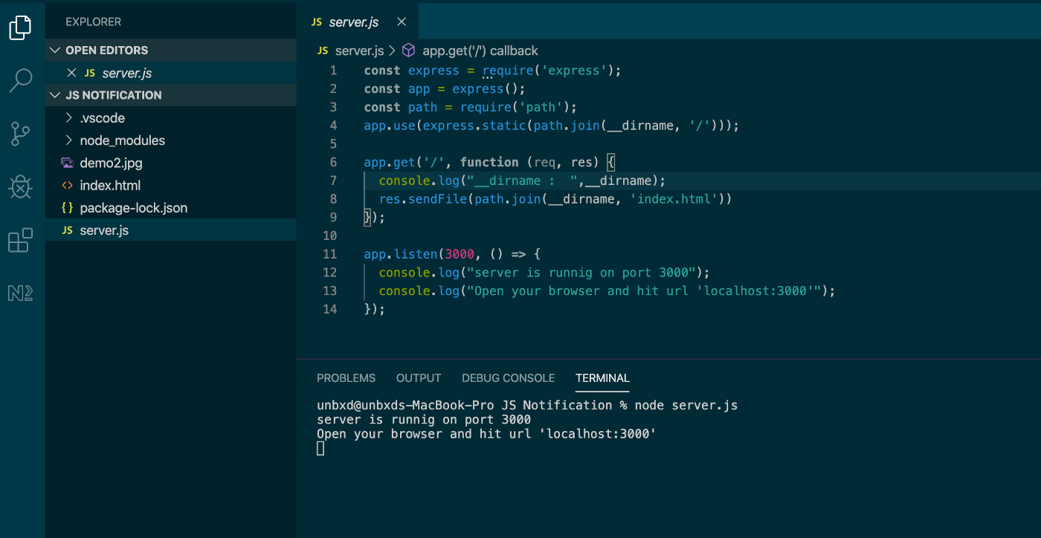The height and width of the screenshot is (538, 1041).
Task: Switch to the Problems panel tab
Action: coord(347,378)
